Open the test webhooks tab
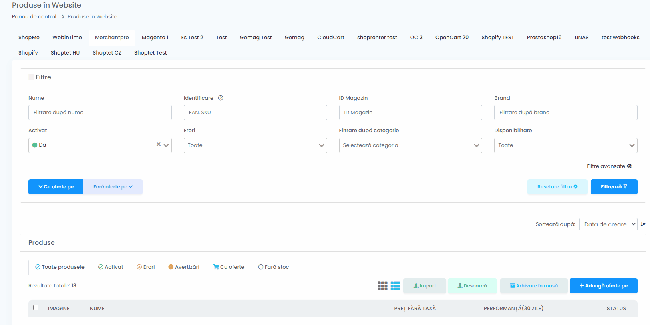This screenshot has height=325, width=650. [x=620, y=37]
